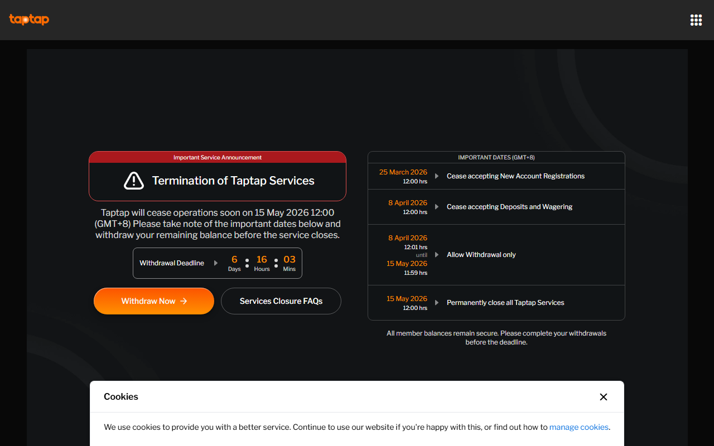Click Cease accepting Deposits and Wagering text

click(x=510, y=207)
